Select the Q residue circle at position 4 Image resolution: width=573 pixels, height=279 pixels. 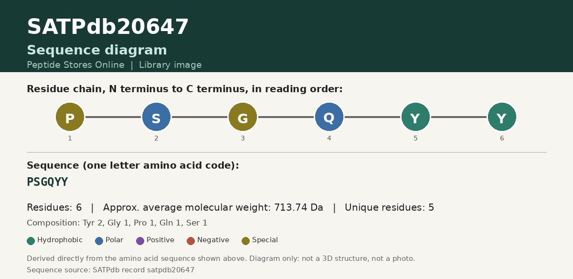click(x=329, y=117)
